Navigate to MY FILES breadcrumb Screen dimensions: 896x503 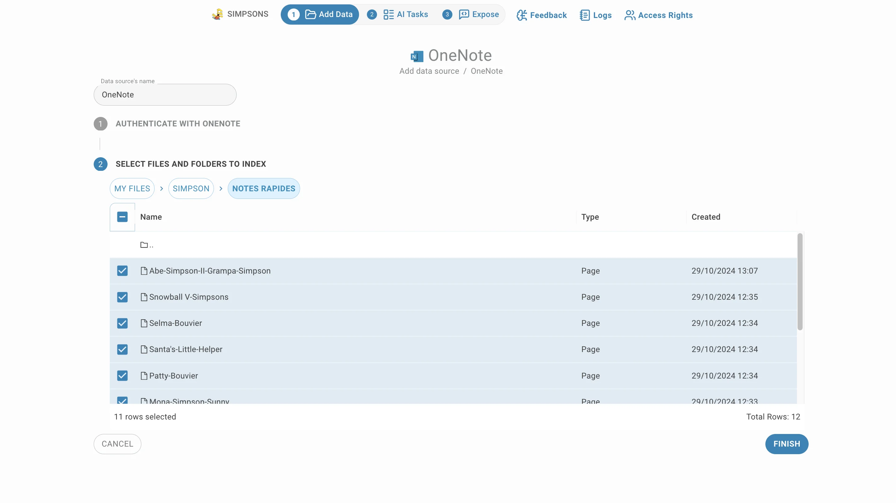coord(132,188)
